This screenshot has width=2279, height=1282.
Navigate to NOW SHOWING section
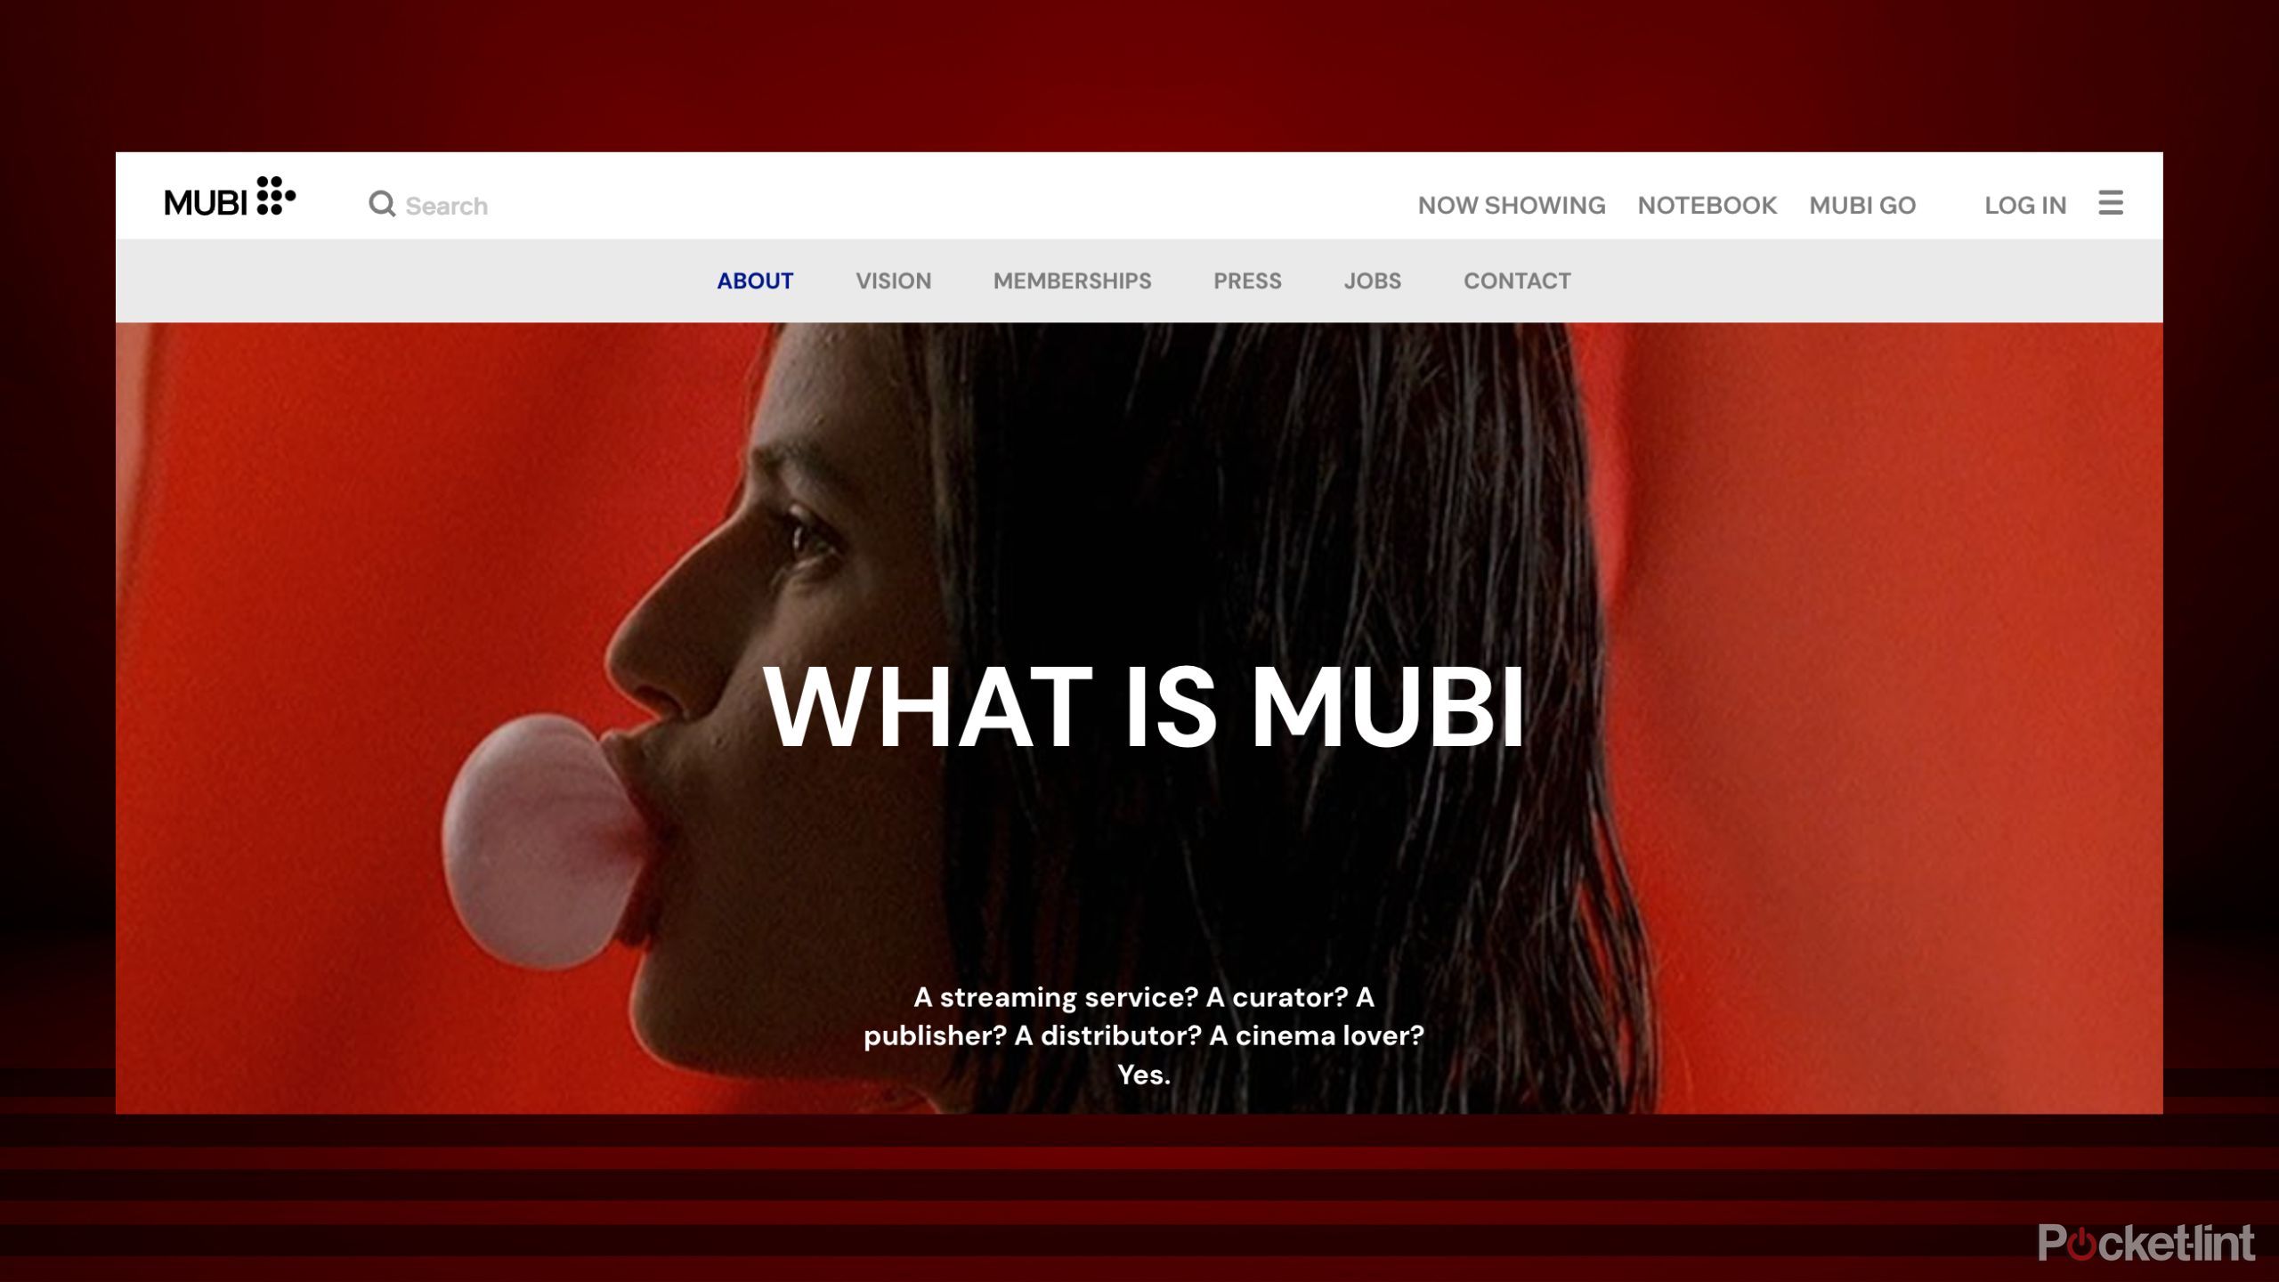coord(1512,205)
